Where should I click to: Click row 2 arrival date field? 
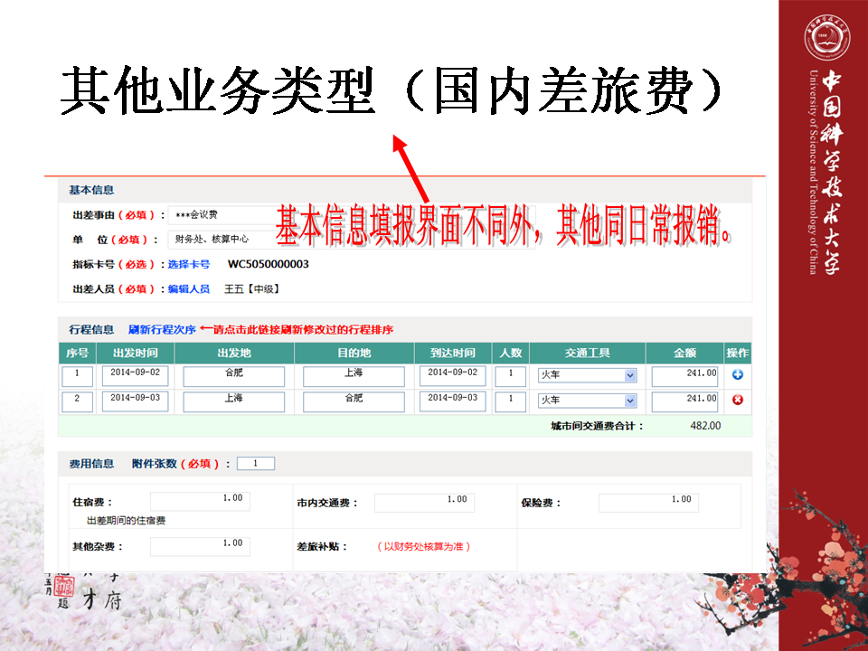pos(452,401)
